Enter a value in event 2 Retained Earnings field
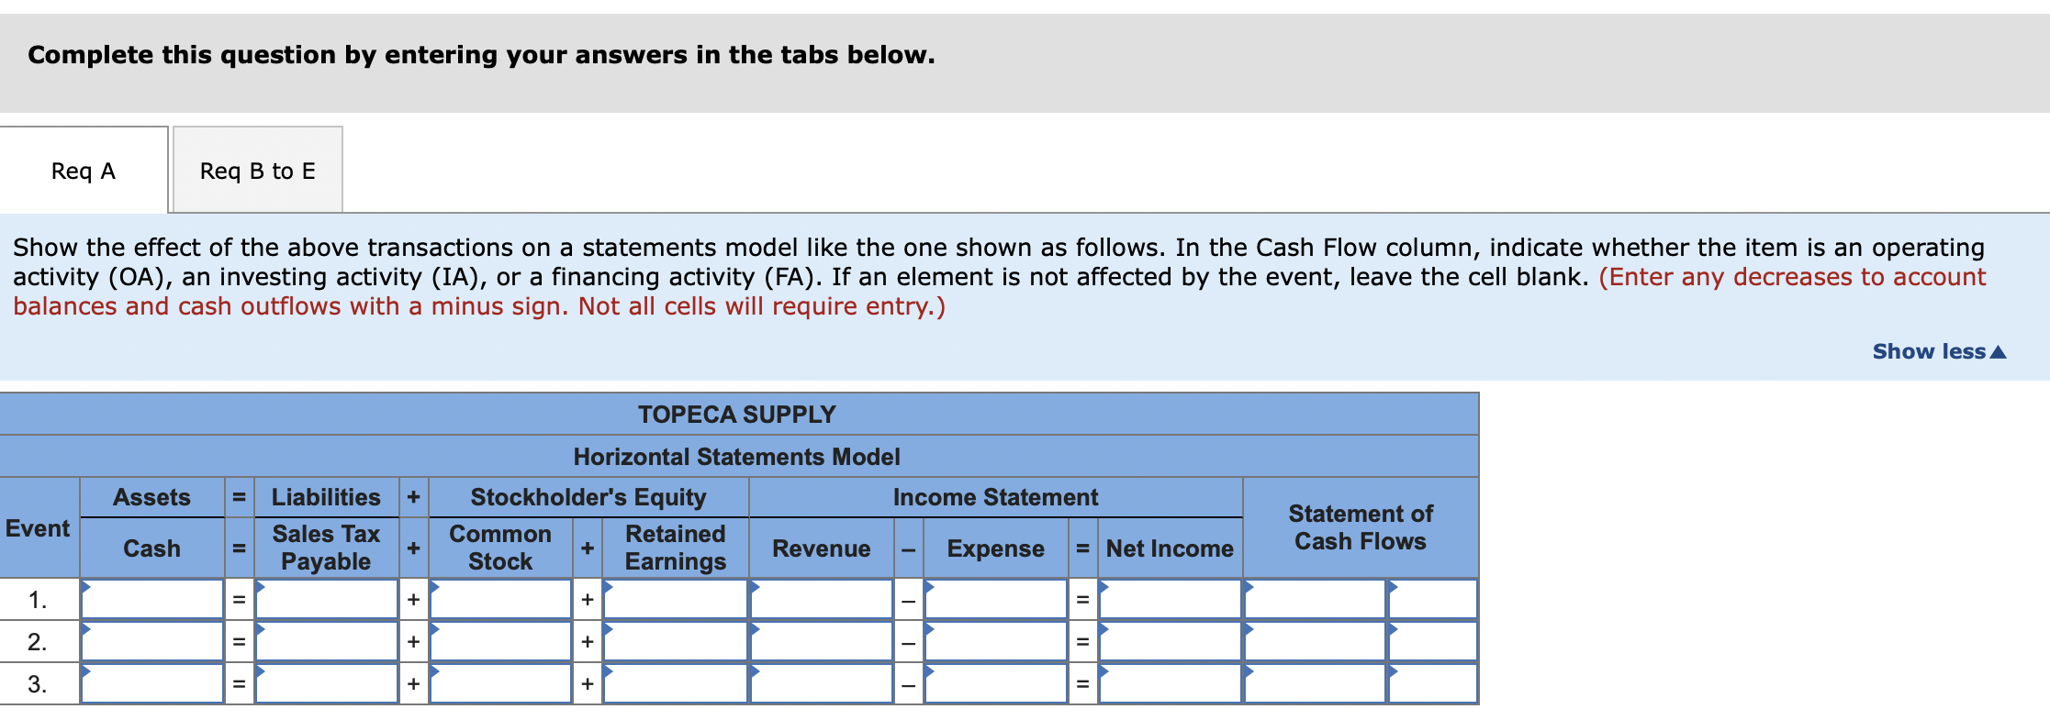This screenshot has width=2050, height=720. click(675, 640)
